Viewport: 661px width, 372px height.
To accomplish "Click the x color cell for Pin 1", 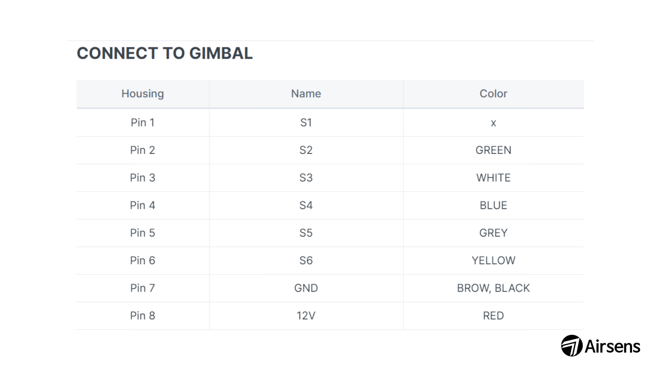I will pyautogui.click(x=493, y=123).
